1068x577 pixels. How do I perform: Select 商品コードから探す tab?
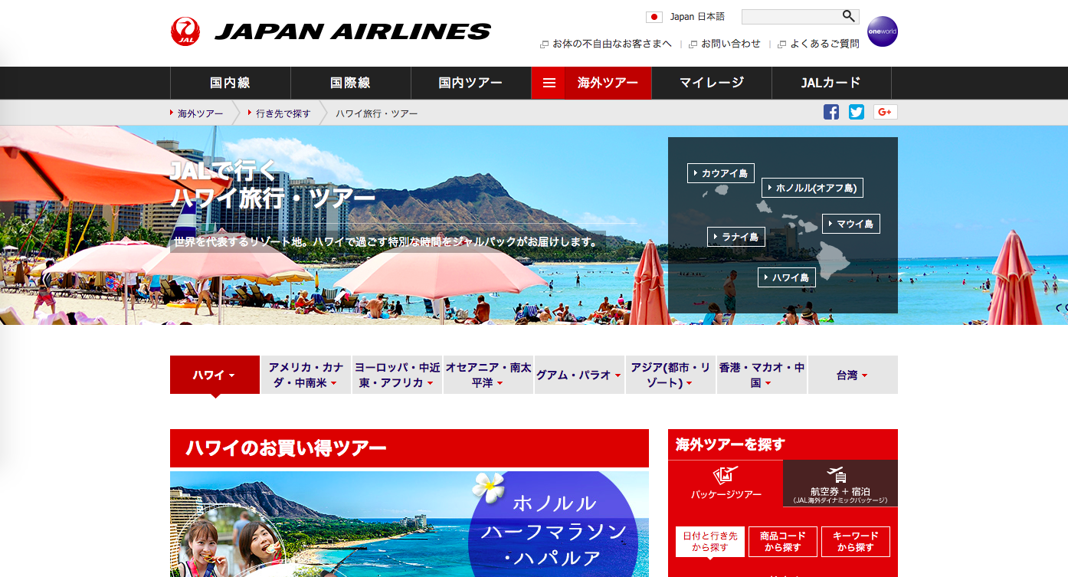pos(782,542)
